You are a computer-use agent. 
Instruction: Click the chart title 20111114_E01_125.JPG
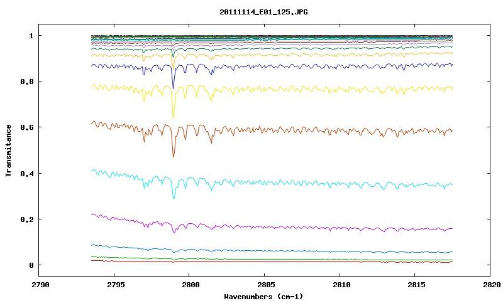coord(263,12)
